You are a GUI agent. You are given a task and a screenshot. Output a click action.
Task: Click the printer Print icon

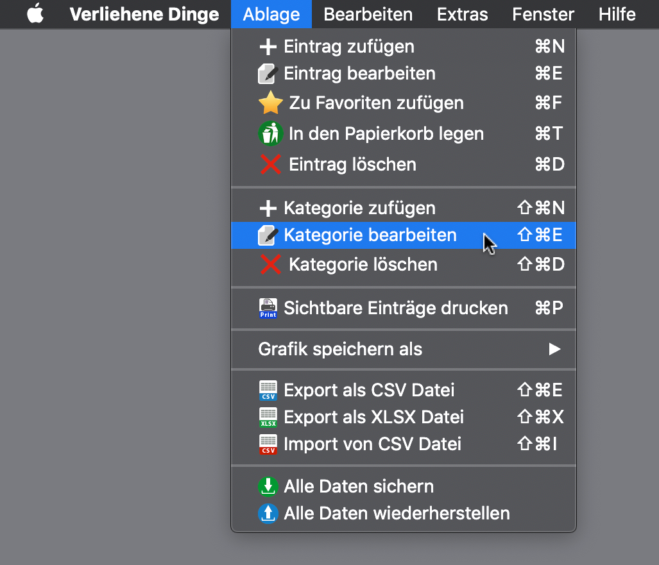pos(268,308)
